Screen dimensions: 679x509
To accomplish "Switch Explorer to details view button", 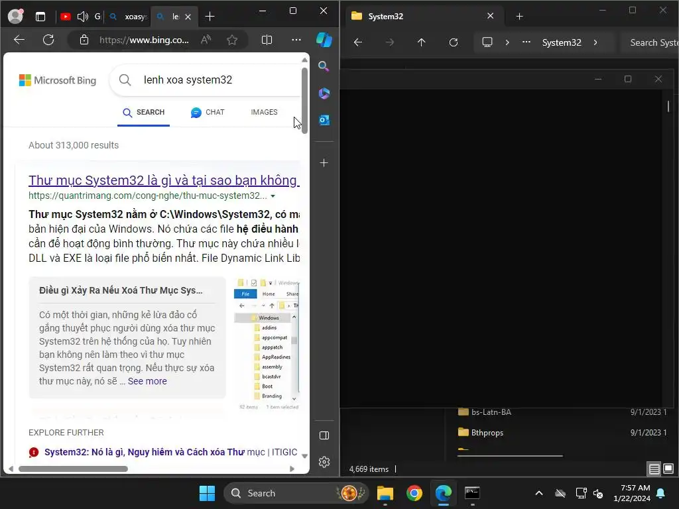I will (654, 469).
